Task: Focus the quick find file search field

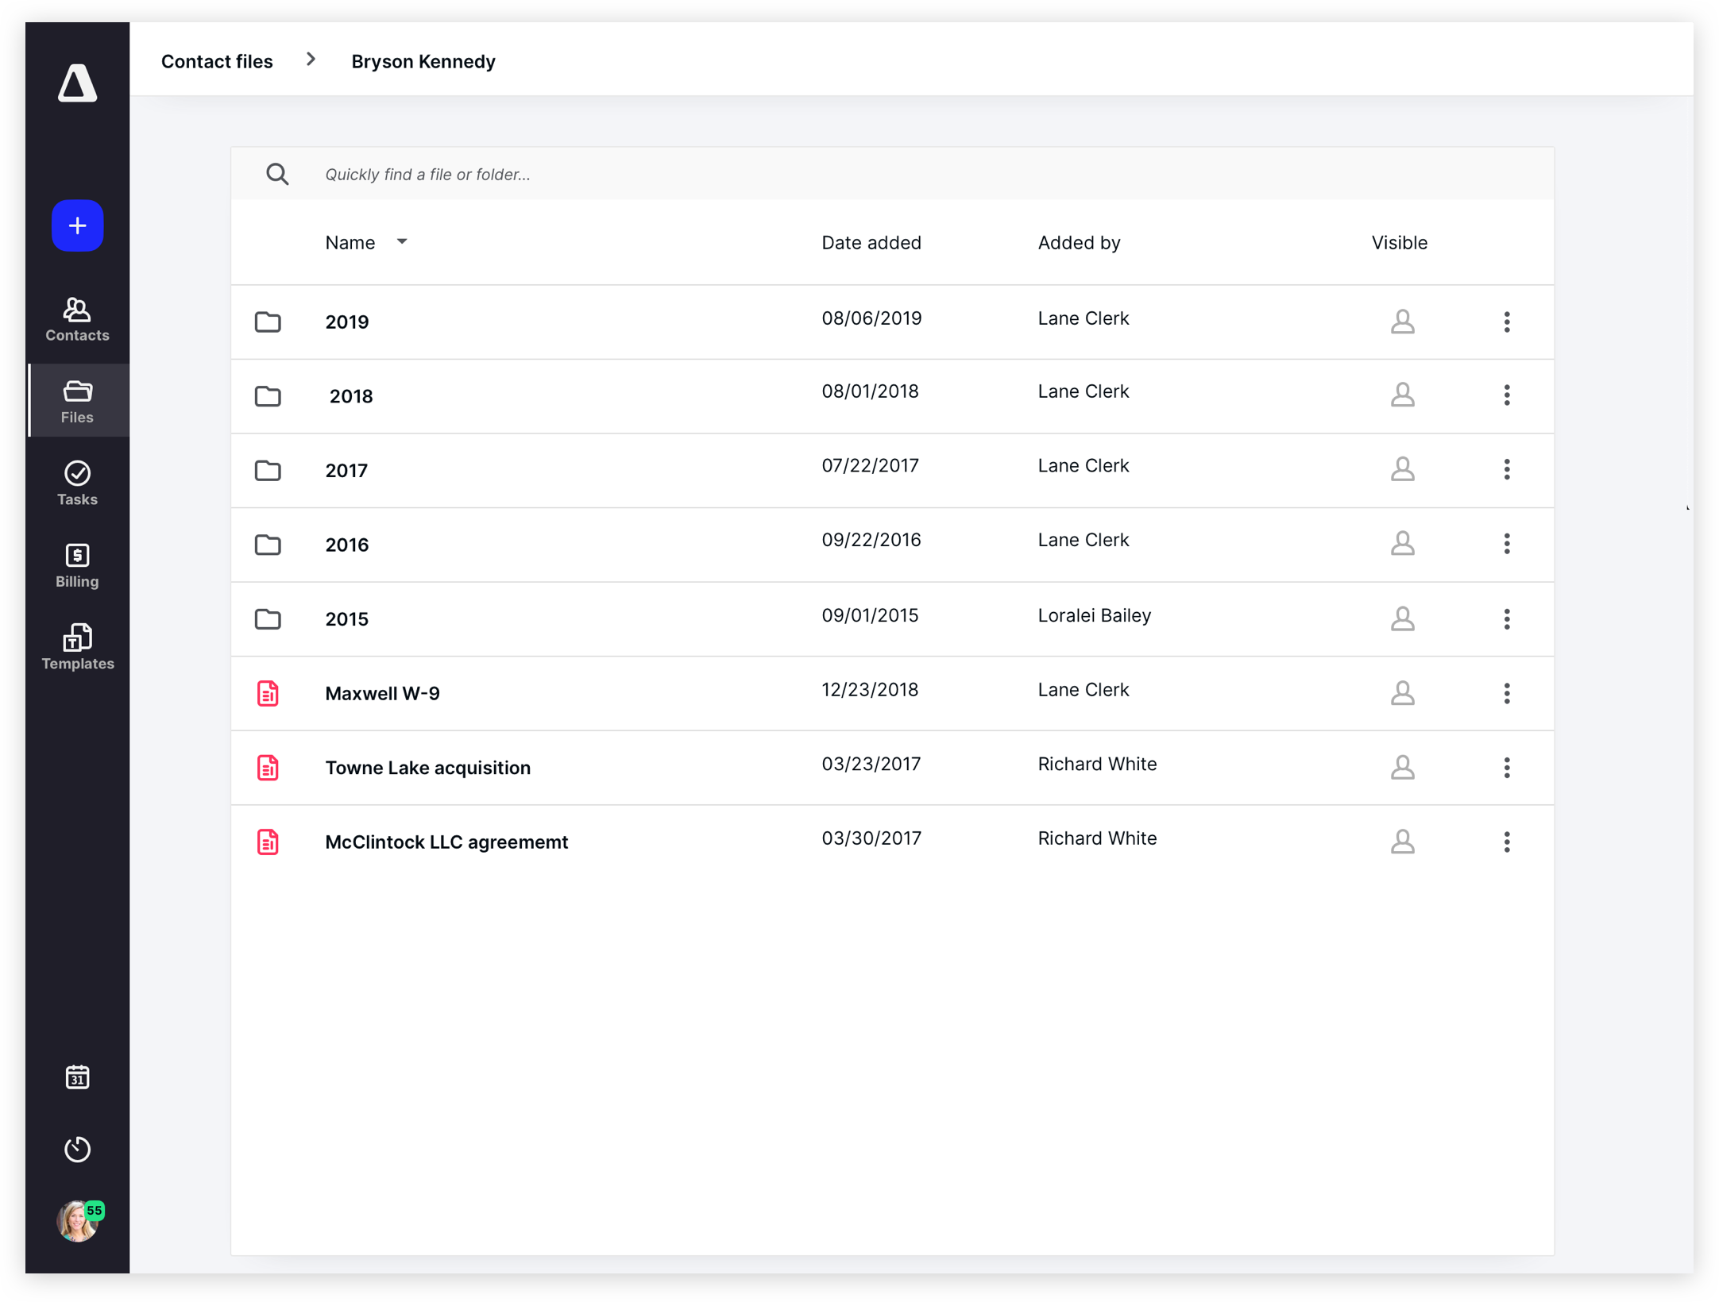Action: click(892, 174)
